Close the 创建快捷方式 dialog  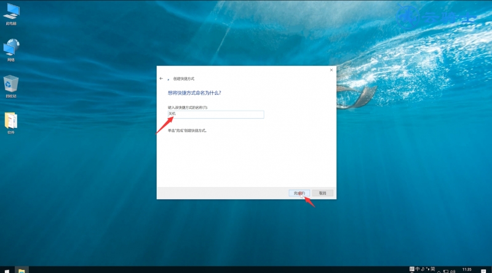point(331,70)
